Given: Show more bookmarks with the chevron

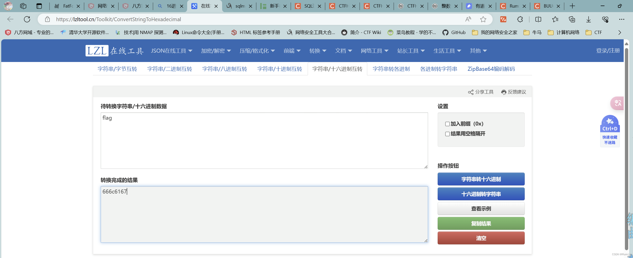Looking at the screenshot, I should point(620,33).
